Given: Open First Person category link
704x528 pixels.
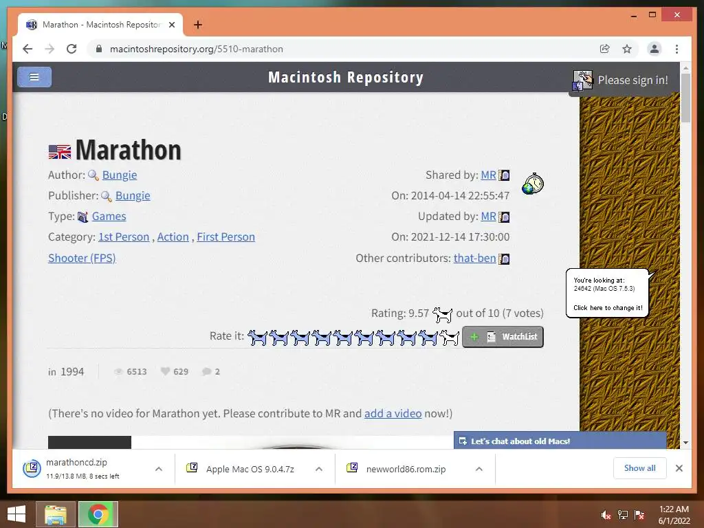Looking at the screenshot, I should [225, 237].
